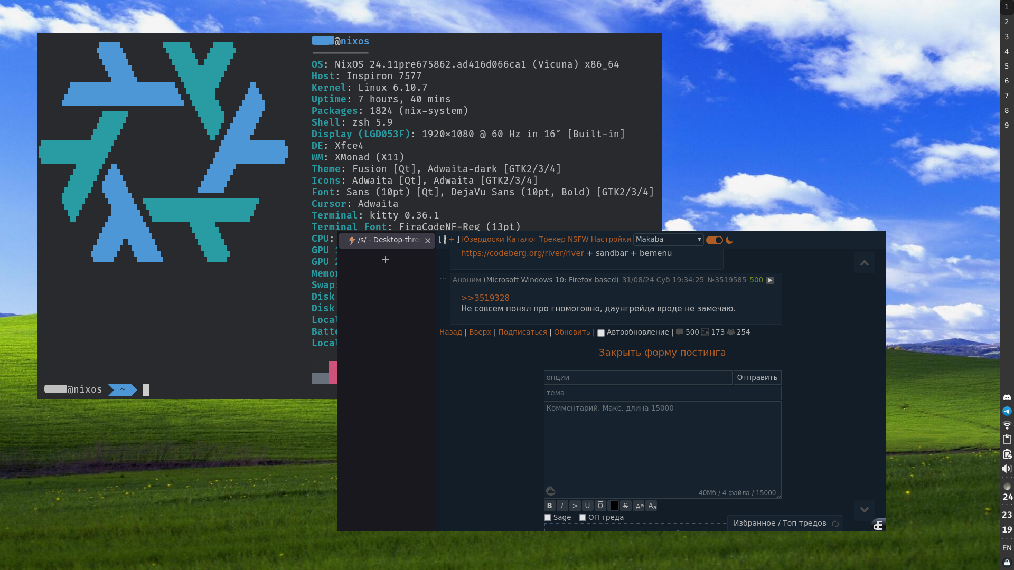Image resolution: width=1014 pixels, height=570 pixels.
Task: Click the Закрыть форму постинга link
Action: (662, 353)
